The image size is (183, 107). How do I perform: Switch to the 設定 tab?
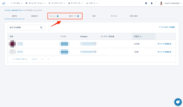[x=94, y=16]
